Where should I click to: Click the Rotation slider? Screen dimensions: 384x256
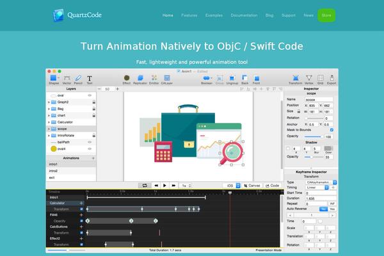coord(314,118)
